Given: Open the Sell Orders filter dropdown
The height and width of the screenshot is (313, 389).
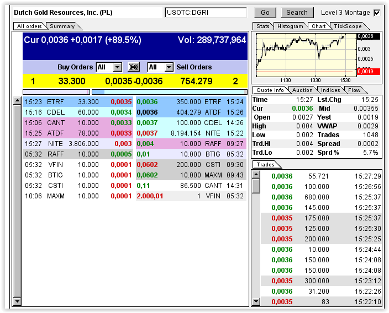Looking at the screenshot, I should point(160,67).
